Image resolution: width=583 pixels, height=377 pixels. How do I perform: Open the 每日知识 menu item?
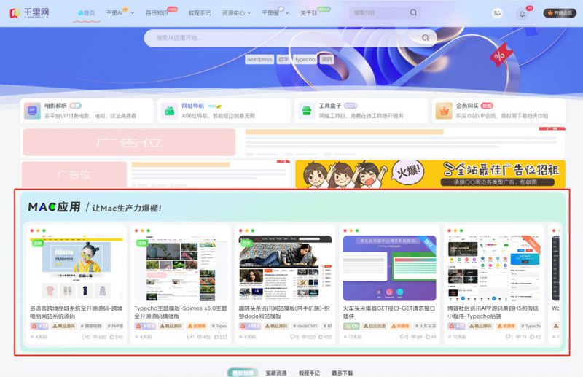157,13
